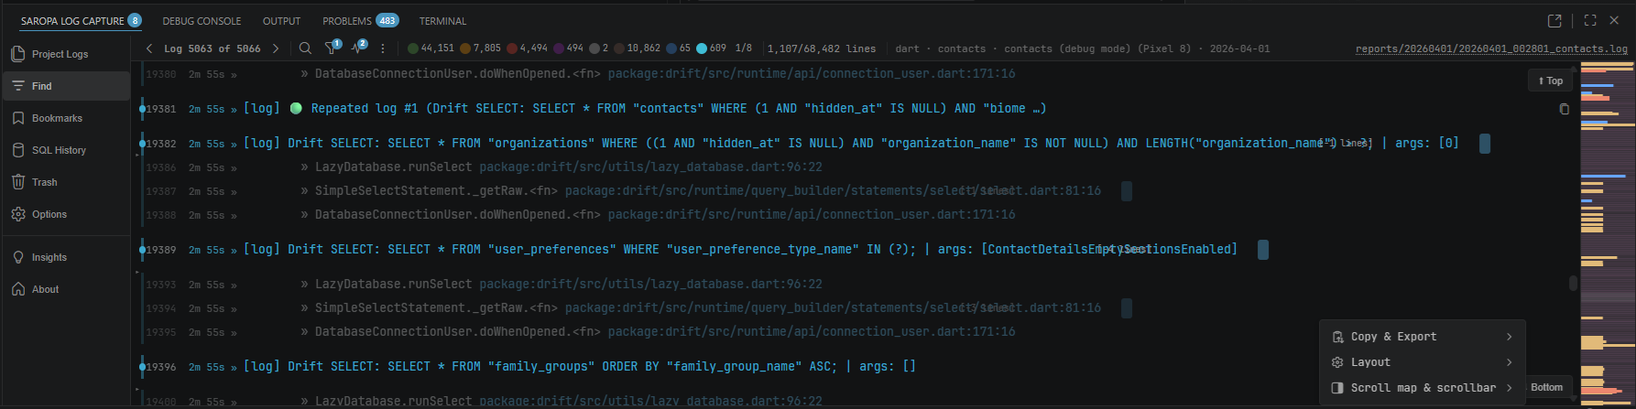Expand the Layout submenu
The image size is (1636, 409).
pyautogui.click(x=1423, y=362)
